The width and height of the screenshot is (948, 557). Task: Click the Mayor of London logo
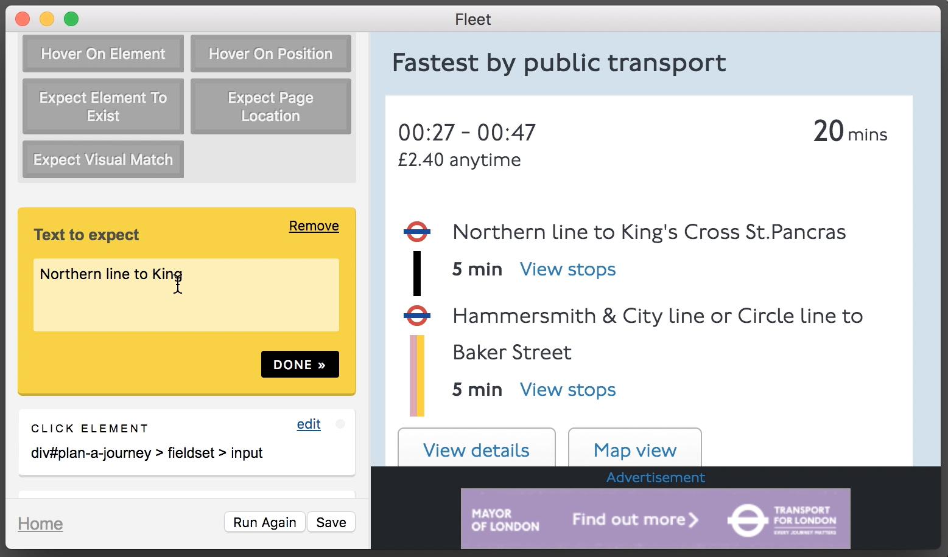(505, 520)
